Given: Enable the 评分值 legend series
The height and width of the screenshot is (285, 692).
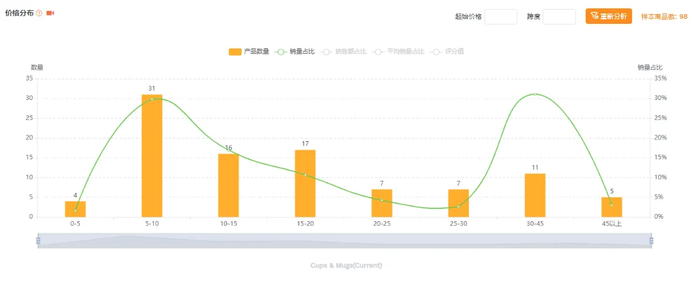Looking at the screenshot, I should click(448, 52).
